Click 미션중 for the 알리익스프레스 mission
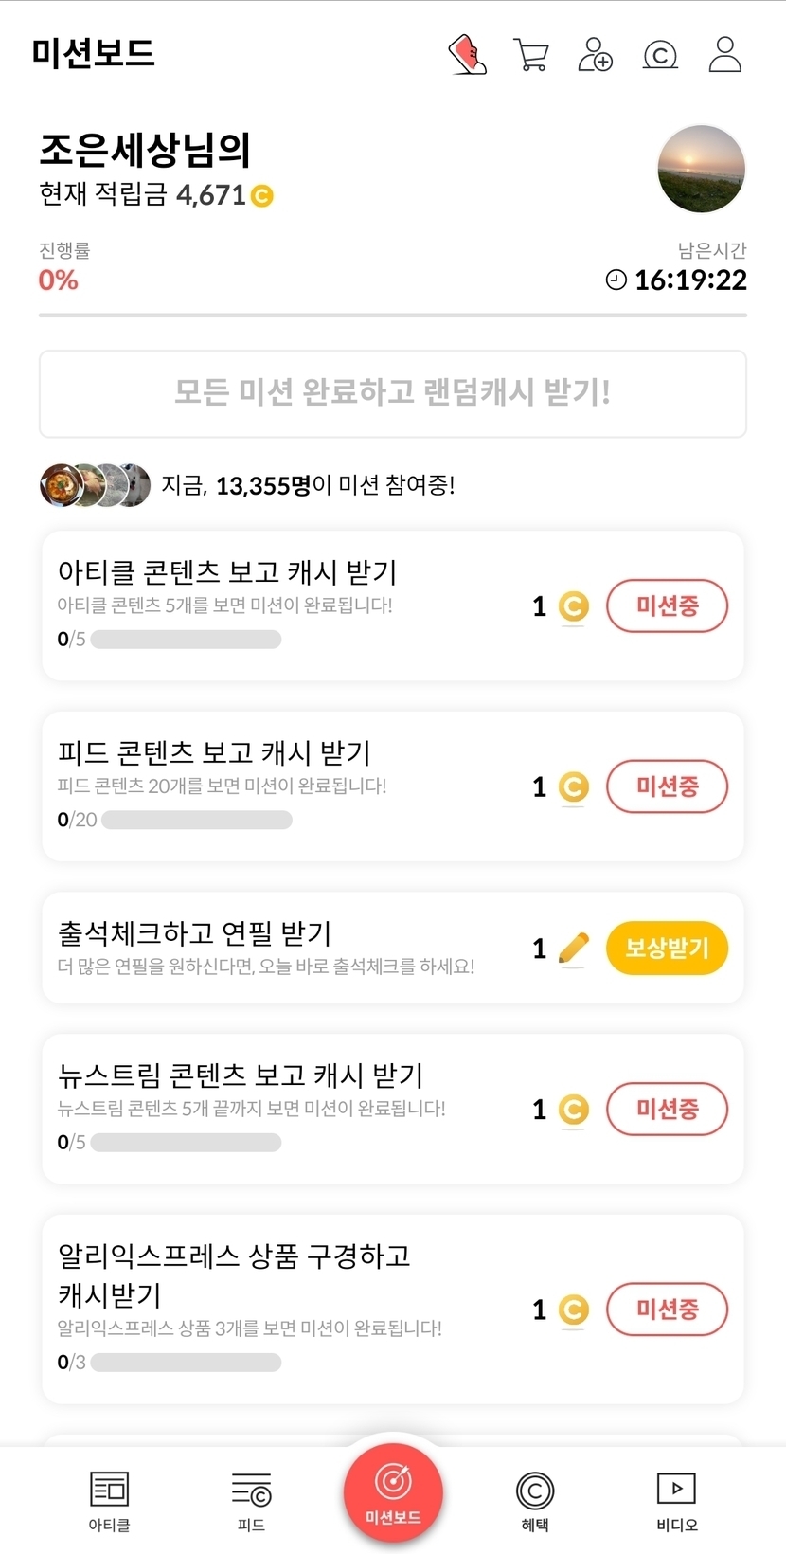 point(667,1309)
